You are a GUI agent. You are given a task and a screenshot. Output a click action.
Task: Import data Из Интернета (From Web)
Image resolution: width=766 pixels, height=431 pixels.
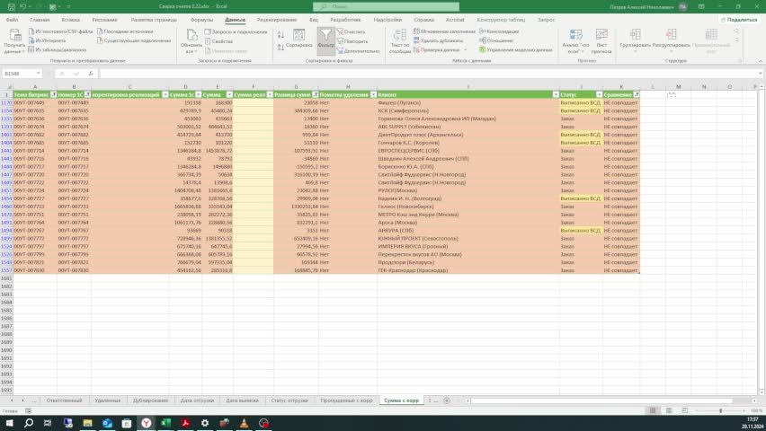47,40
